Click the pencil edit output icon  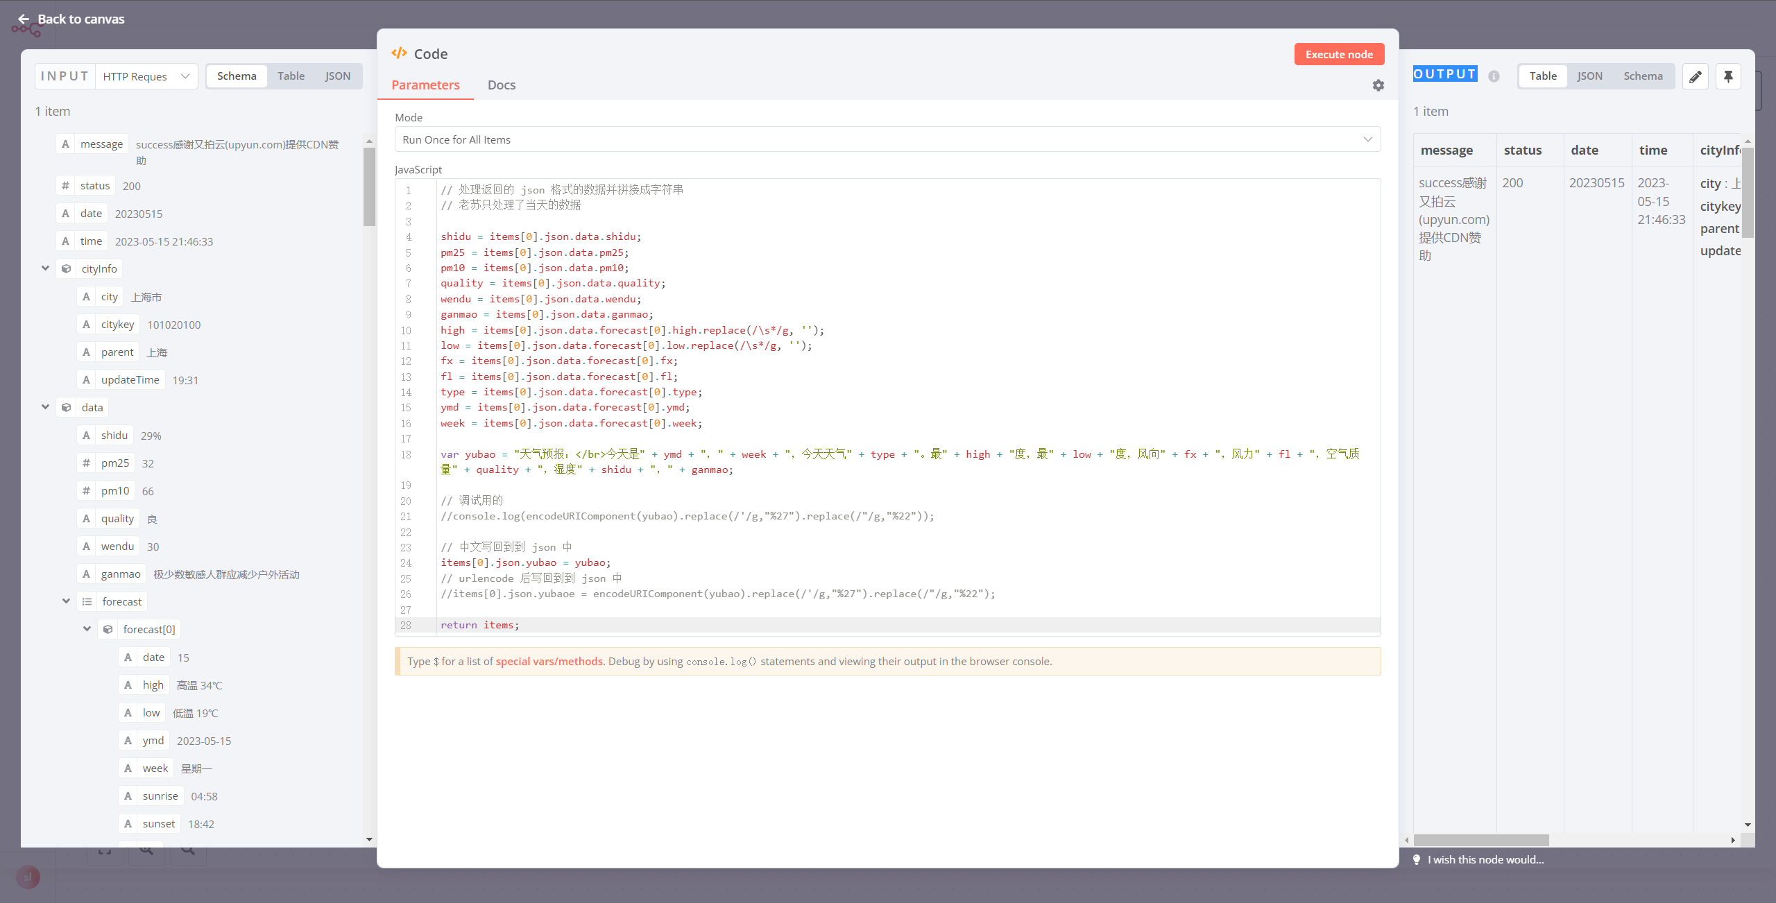[1695, 76]
